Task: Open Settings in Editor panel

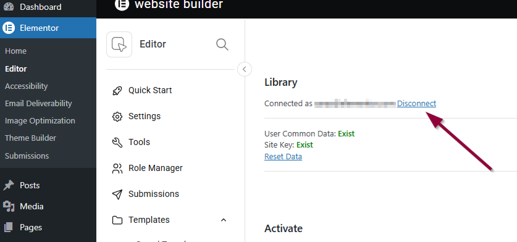Action: [x=145, y=116]
